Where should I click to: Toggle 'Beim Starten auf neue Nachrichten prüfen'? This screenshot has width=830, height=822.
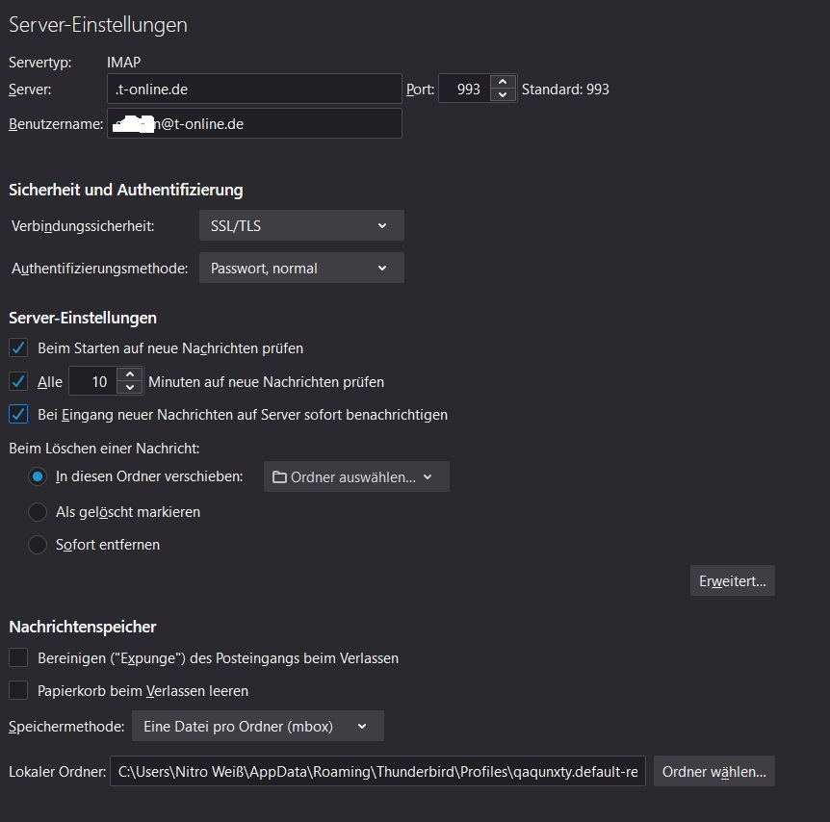(17, 347)
